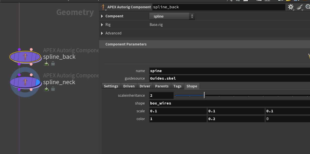Click the third scale value field
Screen dimensions: 310x154
[288, 111]
